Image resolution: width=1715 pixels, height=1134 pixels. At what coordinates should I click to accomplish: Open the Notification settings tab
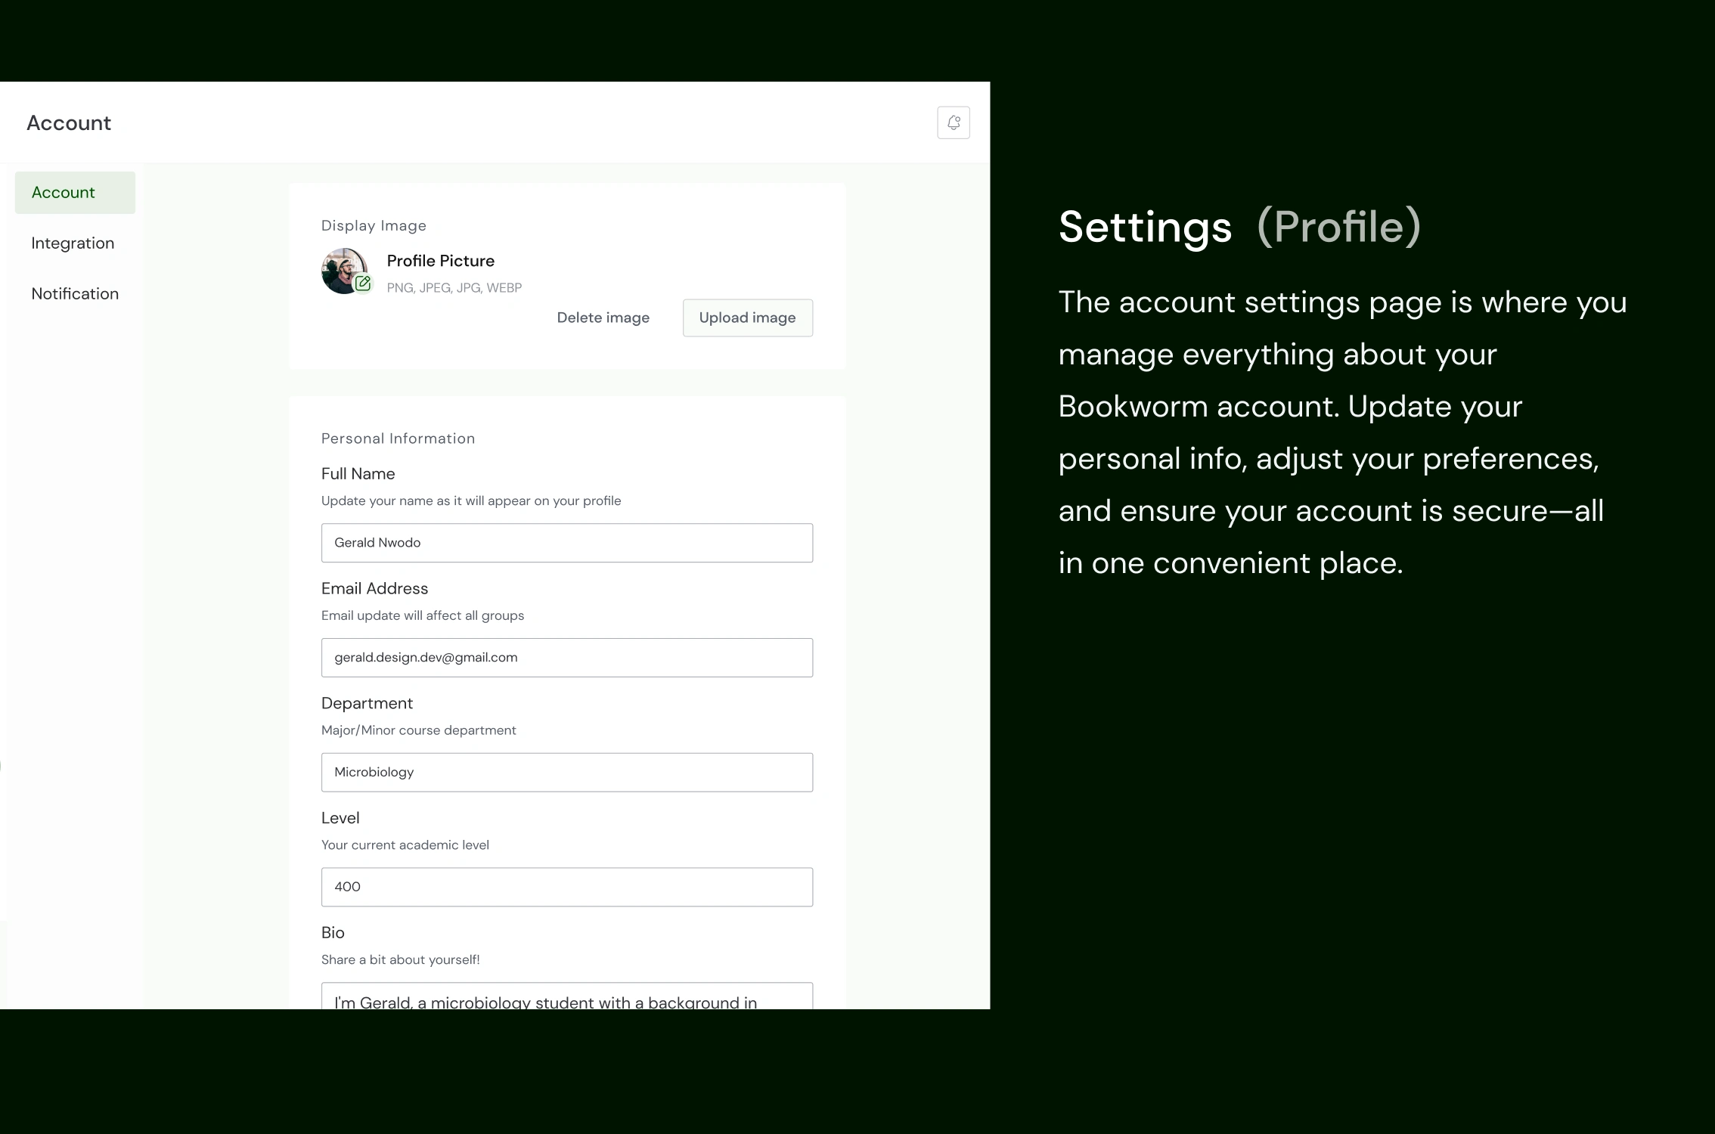pos(75,294)
